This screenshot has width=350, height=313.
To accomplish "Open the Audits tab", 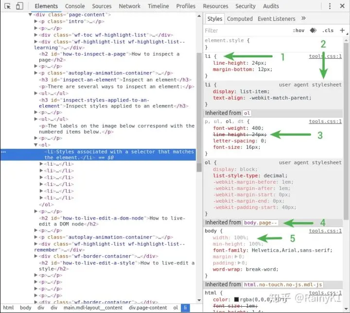I will tap(271, 6).
